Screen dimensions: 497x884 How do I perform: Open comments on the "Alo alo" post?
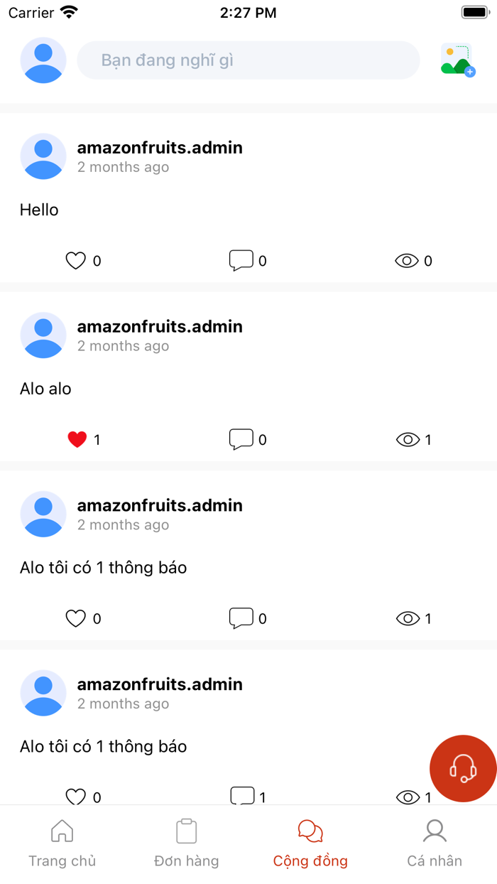pyautogui.click(x=242, y=439)
